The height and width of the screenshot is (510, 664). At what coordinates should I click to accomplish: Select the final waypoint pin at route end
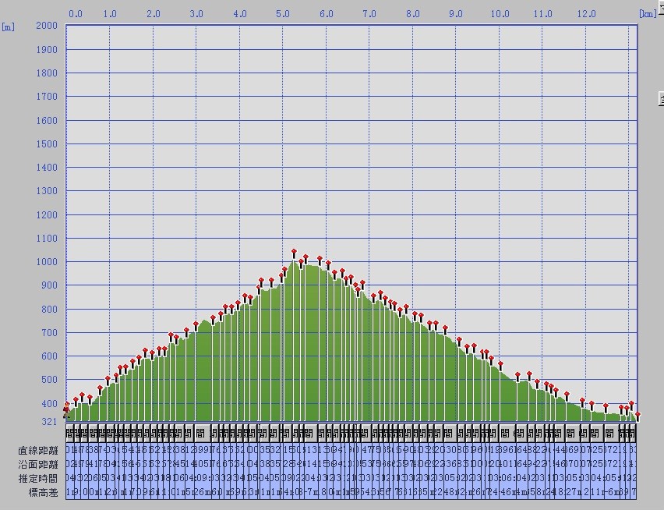[x=638, y=415]
